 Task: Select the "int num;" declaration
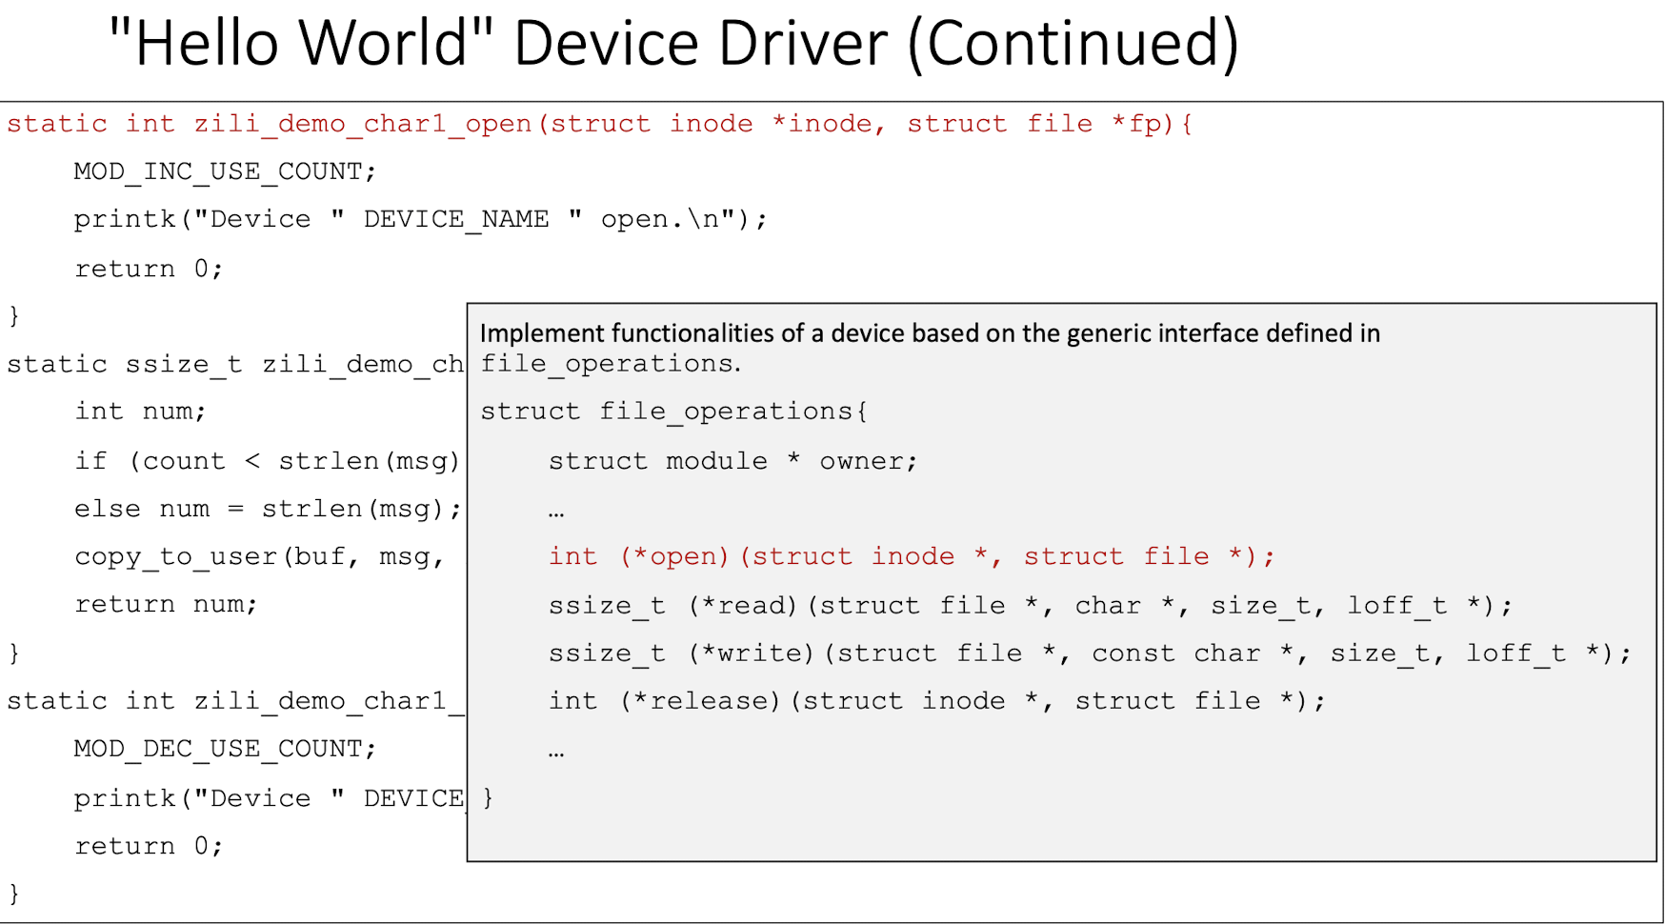[x=140, y=412]
